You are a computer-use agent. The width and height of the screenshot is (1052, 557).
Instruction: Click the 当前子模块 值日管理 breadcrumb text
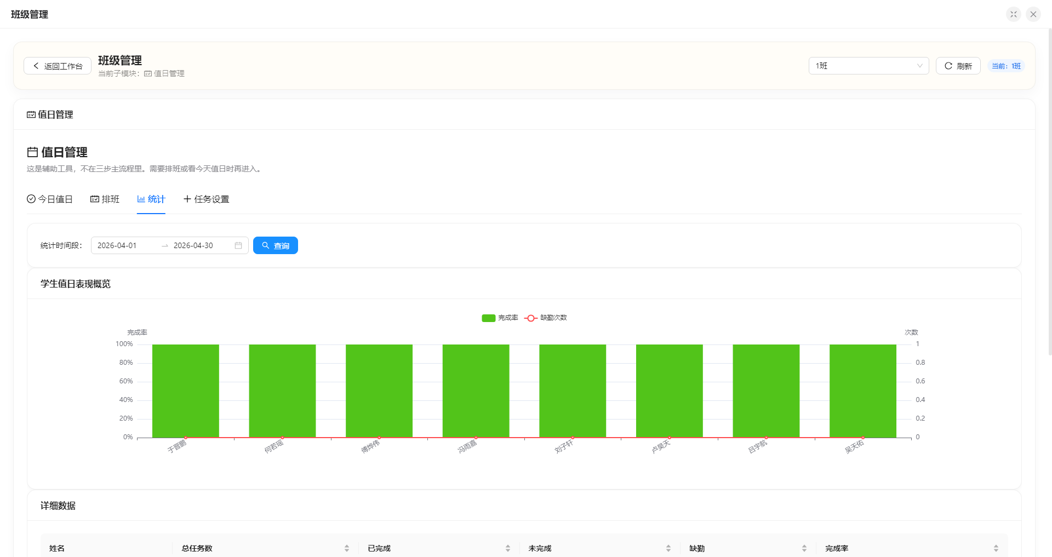tap(141, 73)
